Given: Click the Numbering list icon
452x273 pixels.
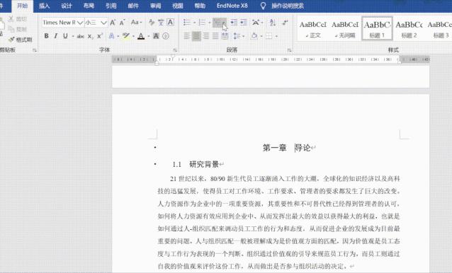Looking at the screenshot, I should 202,22.
